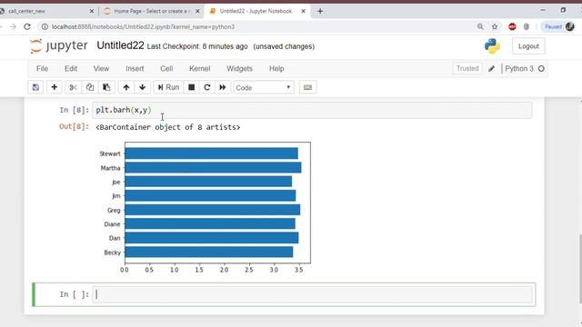Open the cell type dropdown showing Code
Screen dimensions: 582x327
pyautogui.click(x=264, y=88)
